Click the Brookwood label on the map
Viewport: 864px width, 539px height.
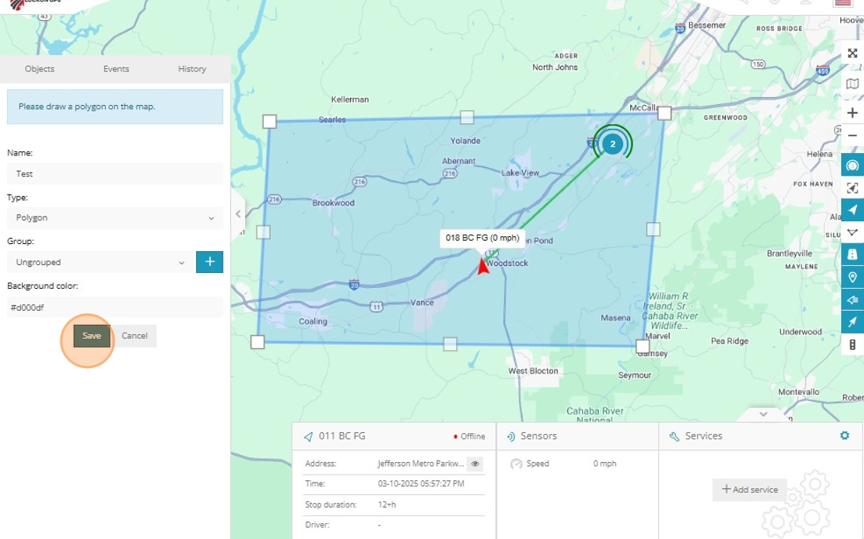(x=334, y=203)
